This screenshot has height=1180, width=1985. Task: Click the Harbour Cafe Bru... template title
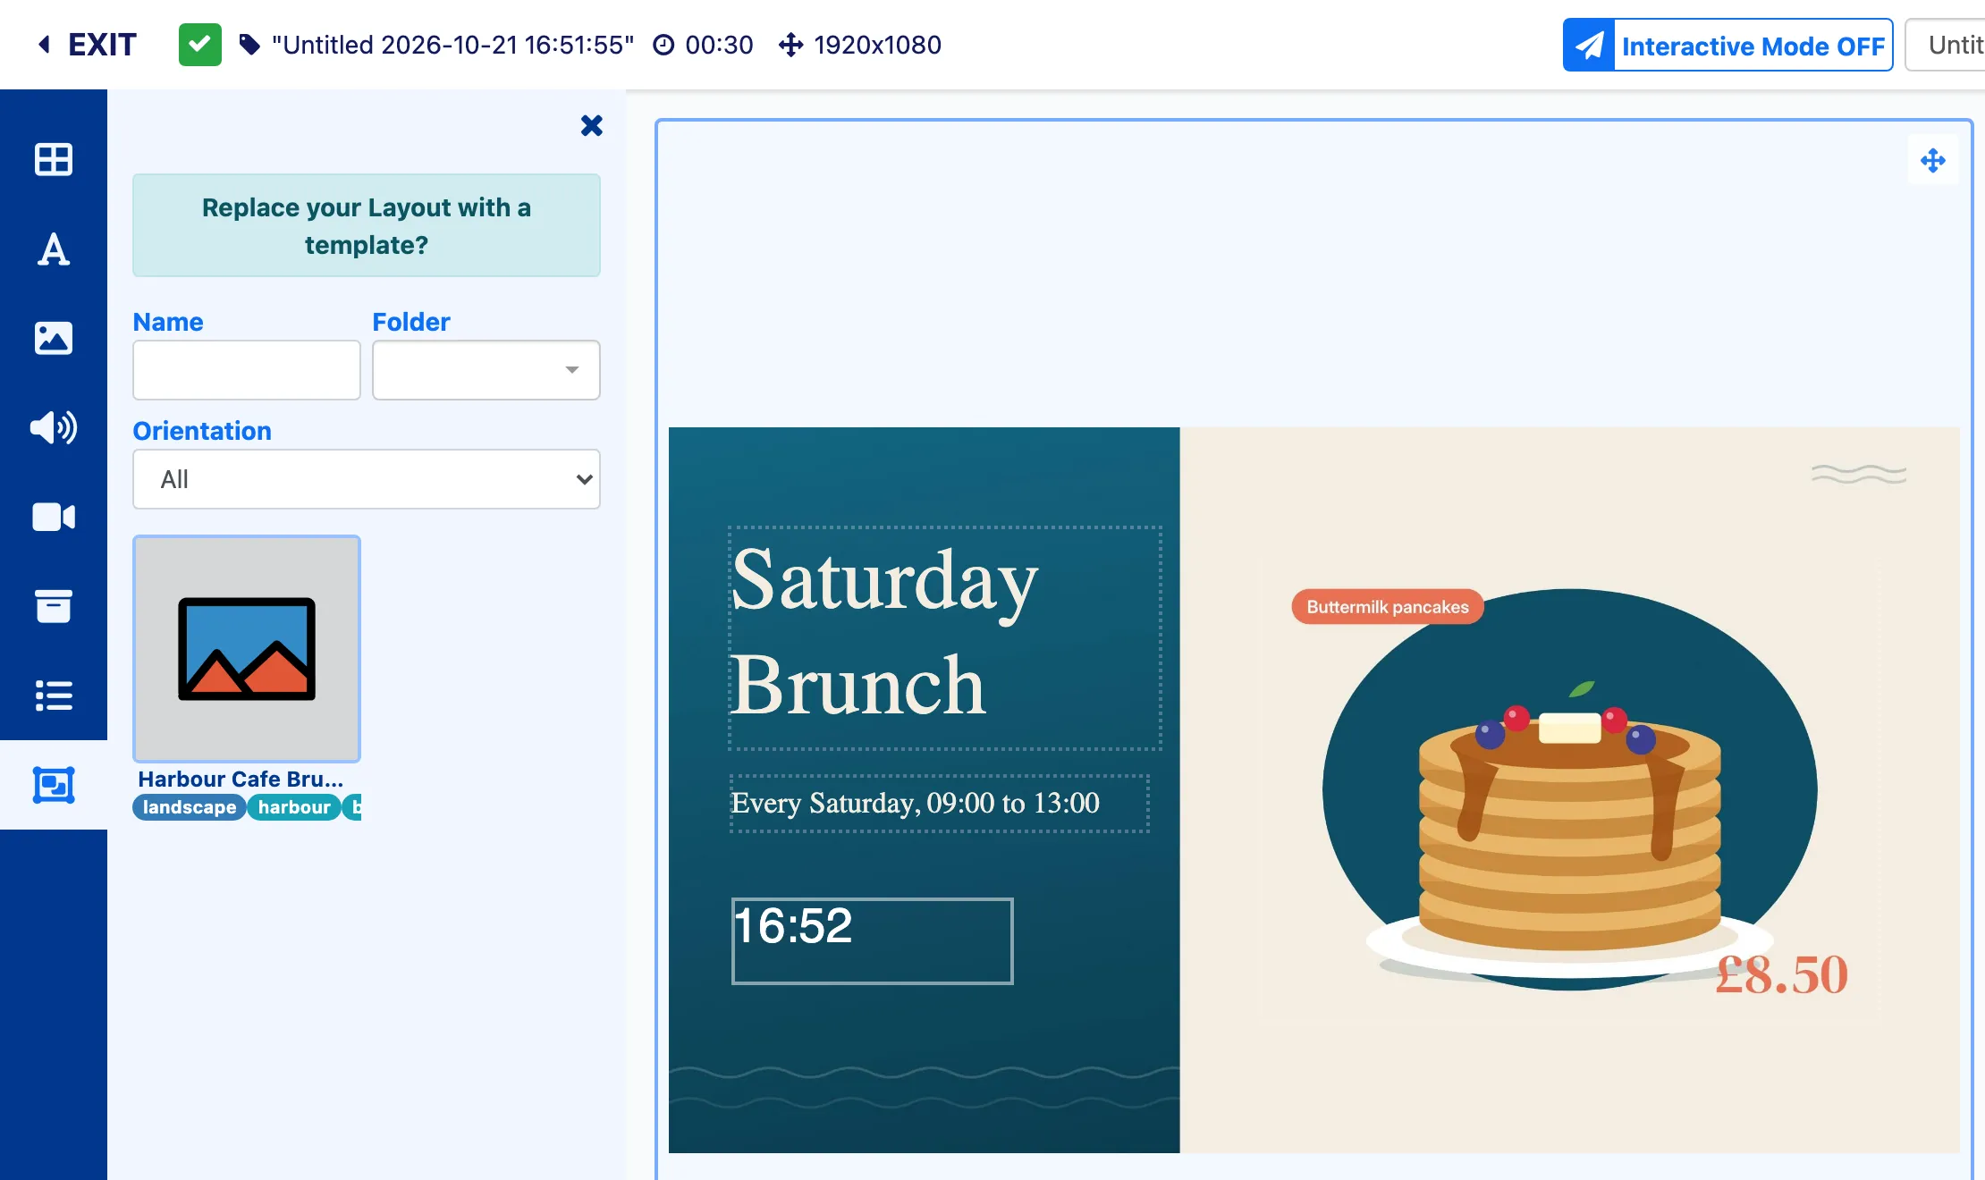tap(241, 779)
